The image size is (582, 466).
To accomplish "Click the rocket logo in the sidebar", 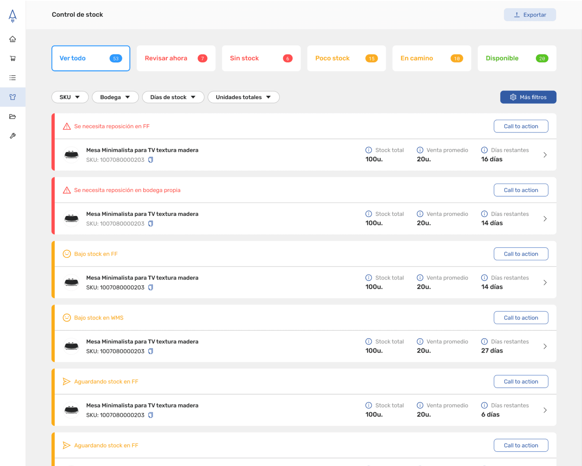I will (13, 16).
